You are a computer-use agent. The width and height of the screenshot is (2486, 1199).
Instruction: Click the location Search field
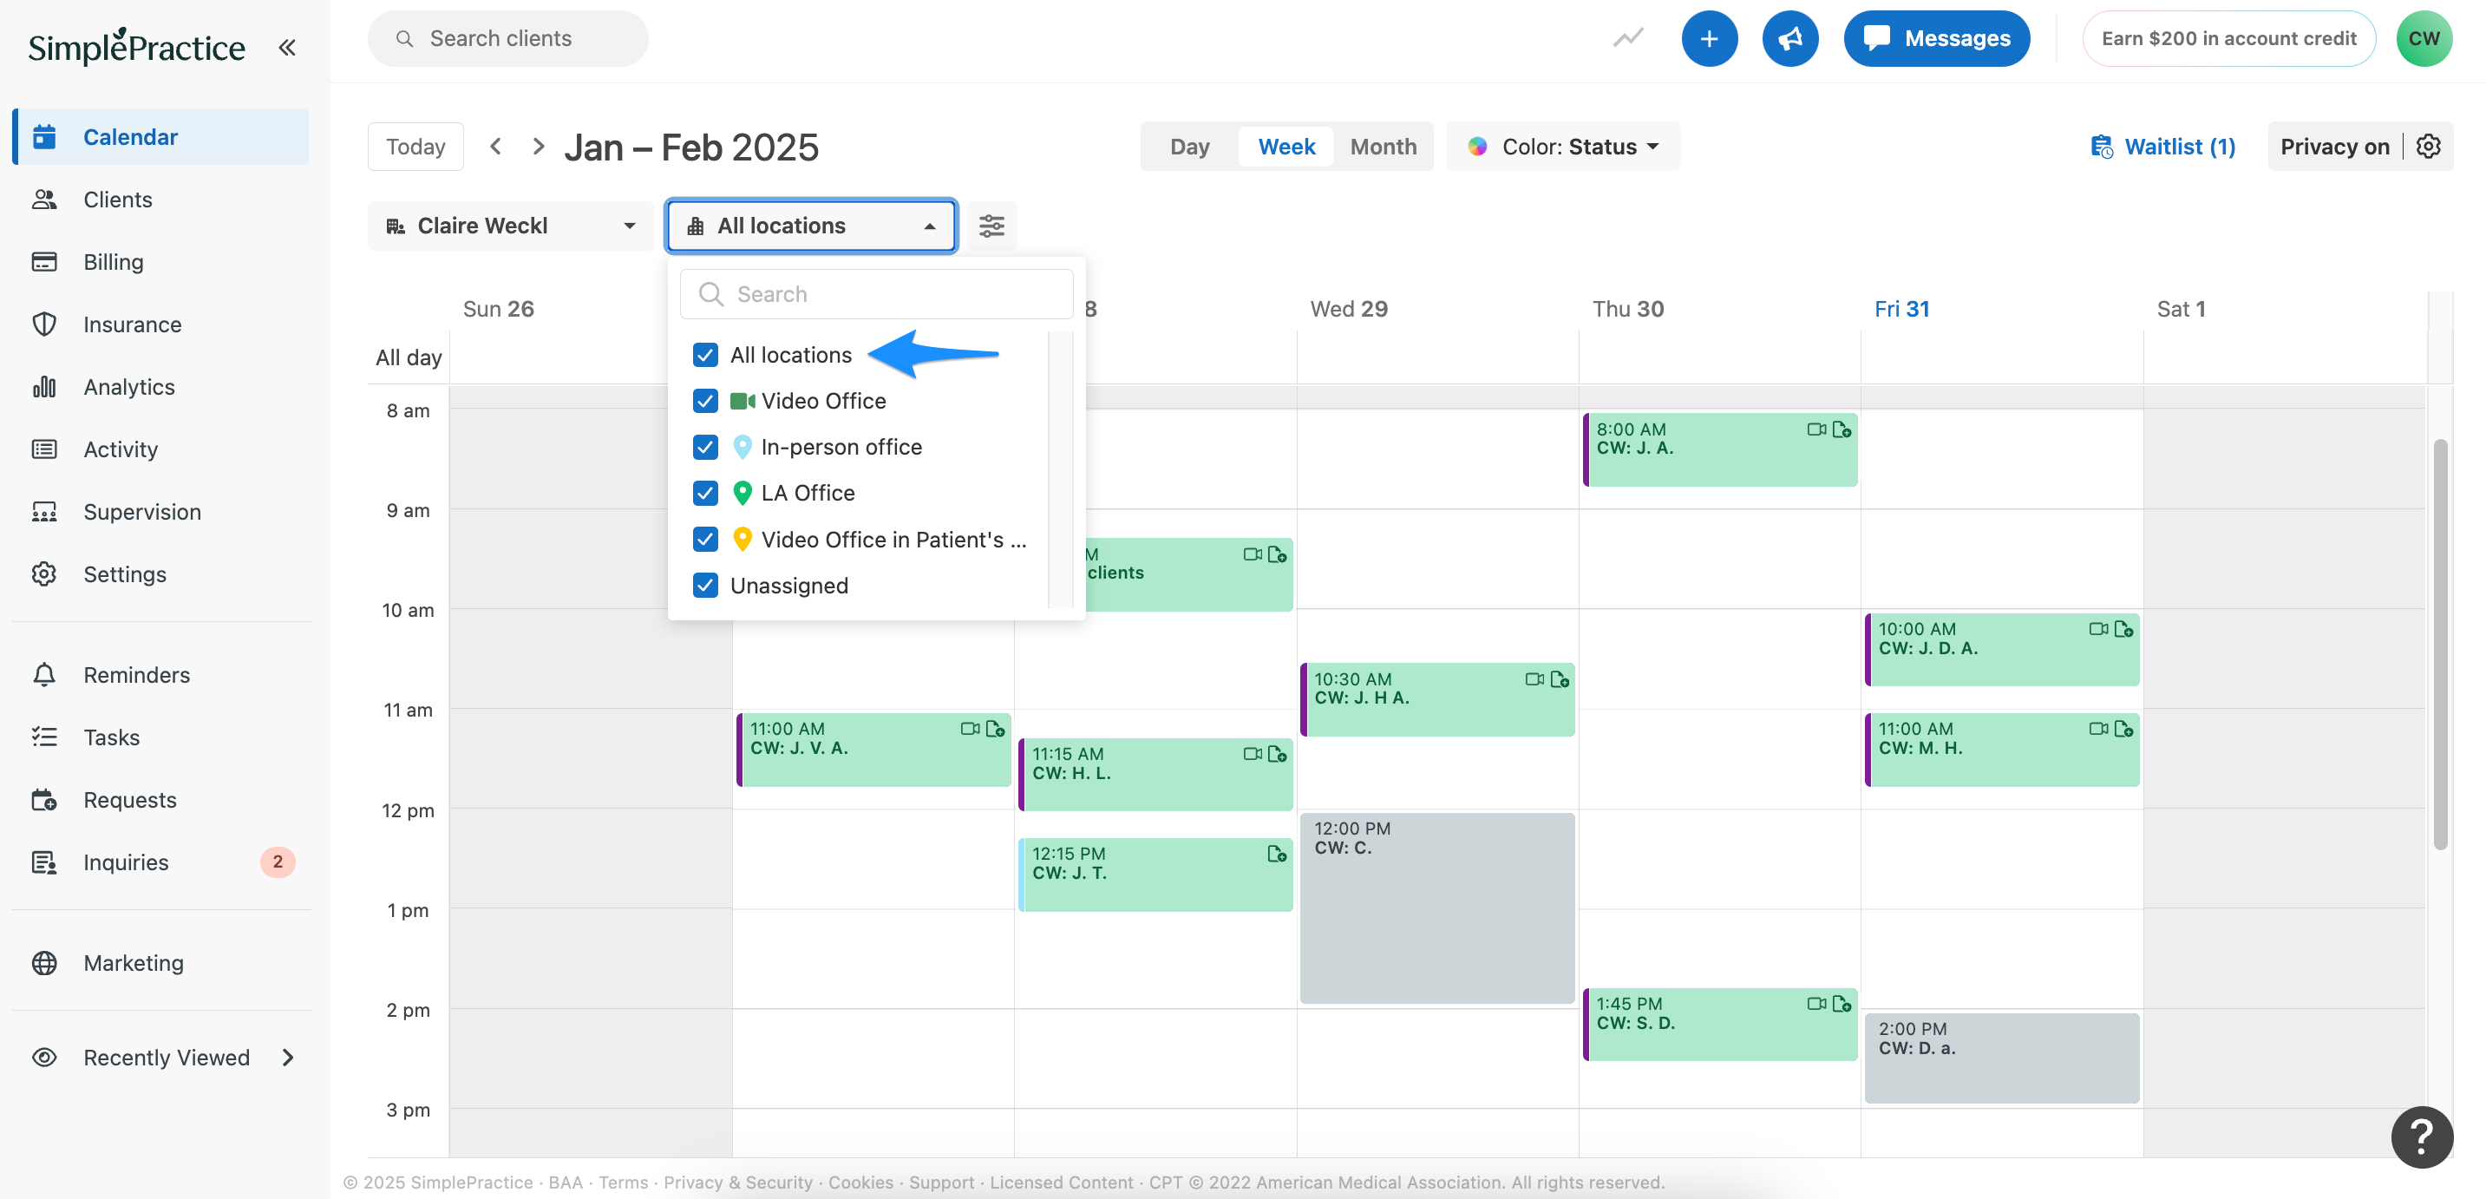click(876, 294)
